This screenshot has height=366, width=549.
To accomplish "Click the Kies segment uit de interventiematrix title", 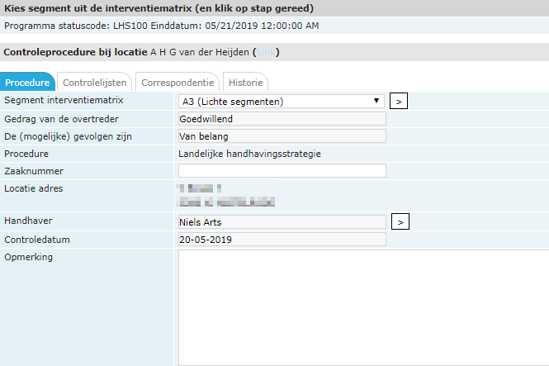I will (158, 8).
